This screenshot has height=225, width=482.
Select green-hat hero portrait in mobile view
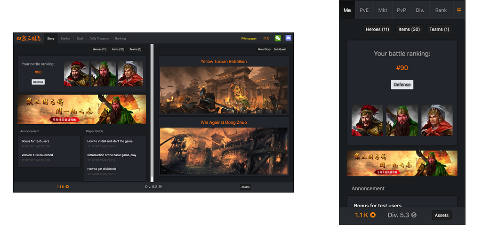click(x=402, y=121)
